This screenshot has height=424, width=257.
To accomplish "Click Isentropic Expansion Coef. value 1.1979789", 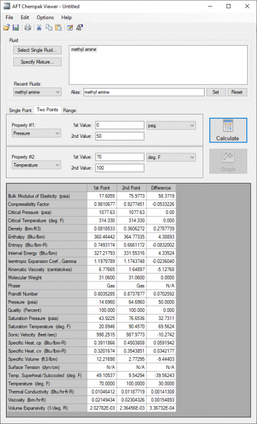I will 102,261.
